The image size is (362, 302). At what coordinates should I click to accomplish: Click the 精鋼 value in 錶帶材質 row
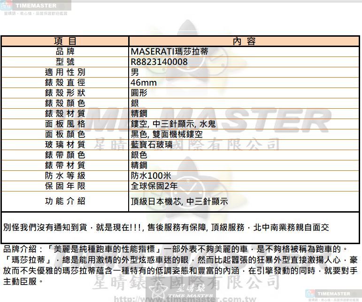(139, 165)
